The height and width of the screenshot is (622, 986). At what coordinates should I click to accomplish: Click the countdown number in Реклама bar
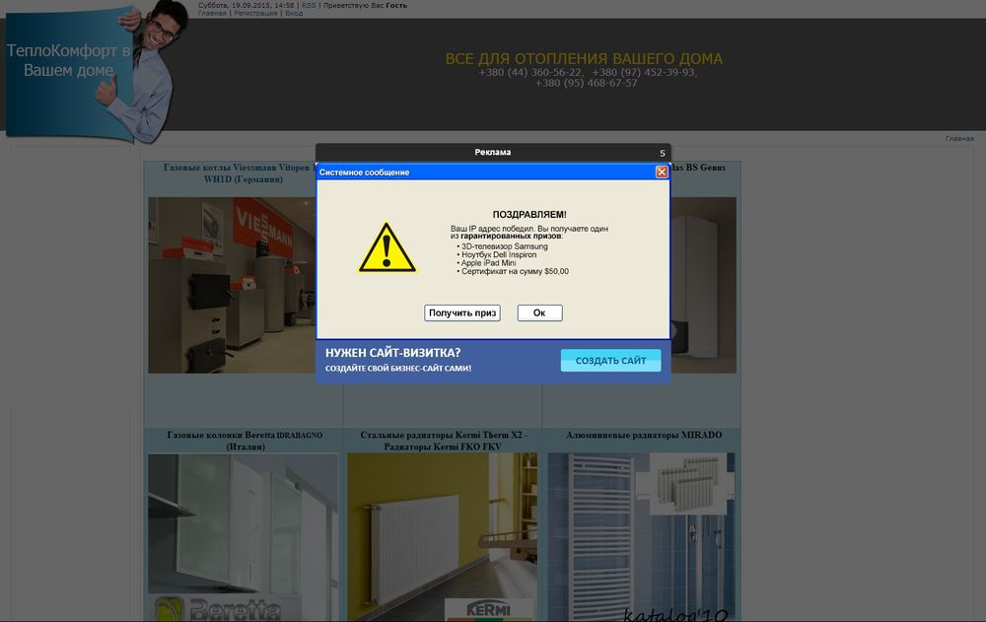663,153
